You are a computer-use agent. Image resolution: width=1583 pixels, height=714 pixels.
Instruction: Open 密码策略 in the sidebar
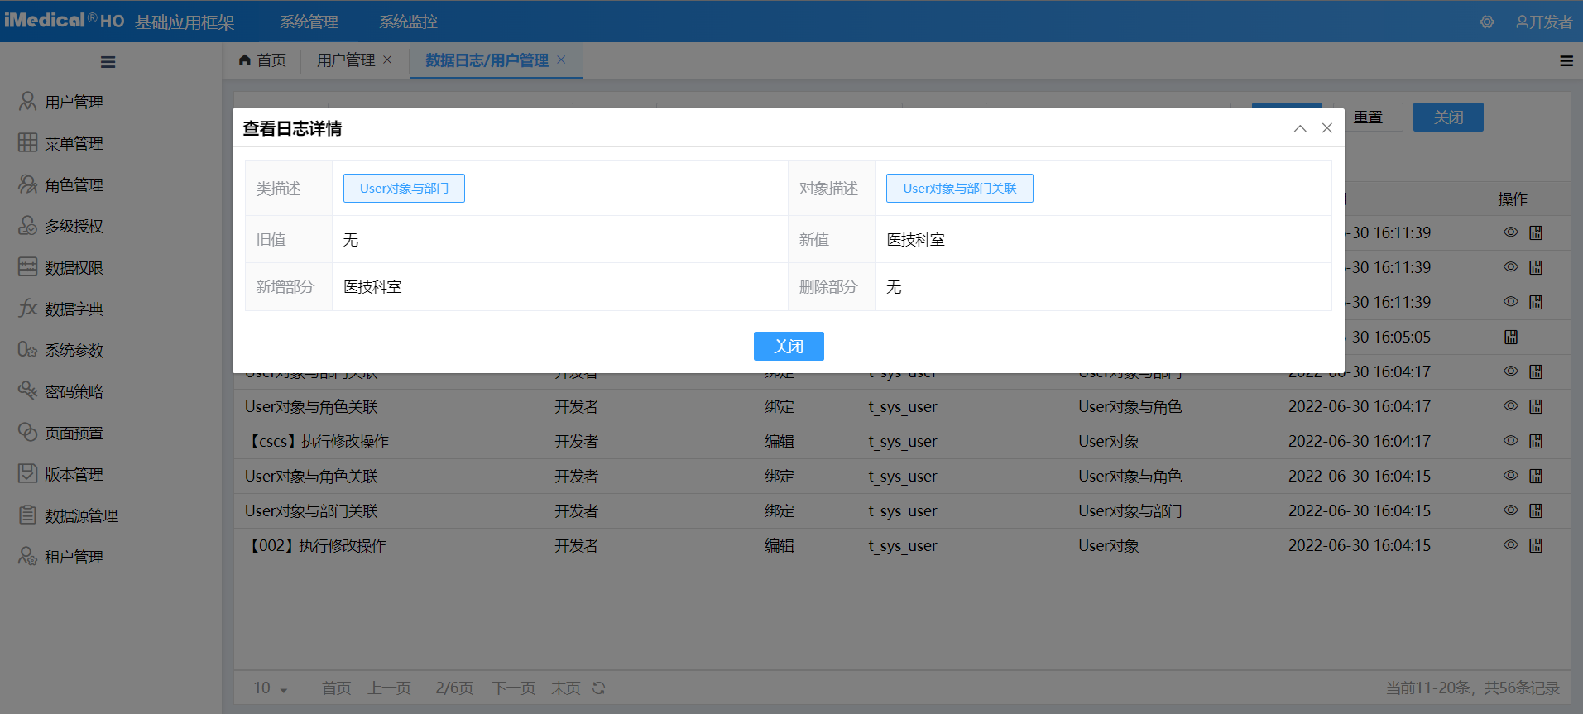click(73, 391)
